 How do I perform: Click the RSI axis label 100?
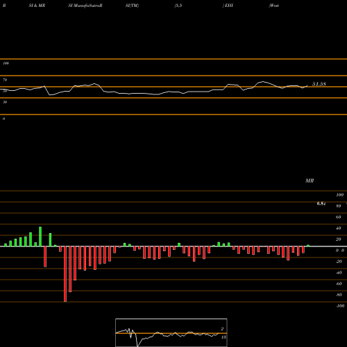[6, 63]
